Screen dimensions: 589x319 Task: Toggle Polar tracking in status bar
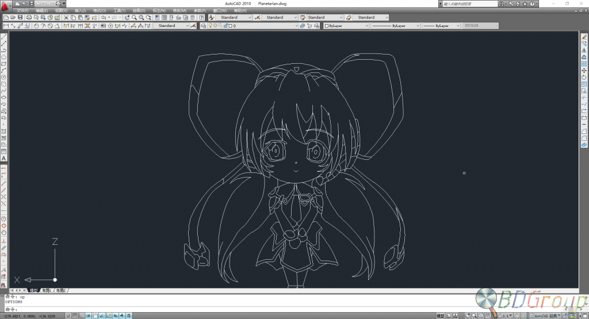tap(88, 316)
